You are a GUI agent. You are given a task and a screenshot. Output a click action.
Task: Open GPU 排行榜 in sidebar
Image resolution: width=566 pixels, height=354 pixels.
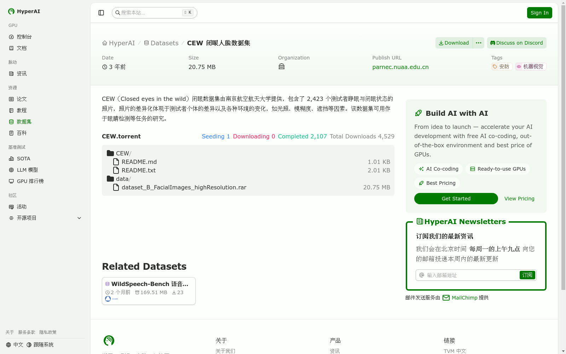45,181
